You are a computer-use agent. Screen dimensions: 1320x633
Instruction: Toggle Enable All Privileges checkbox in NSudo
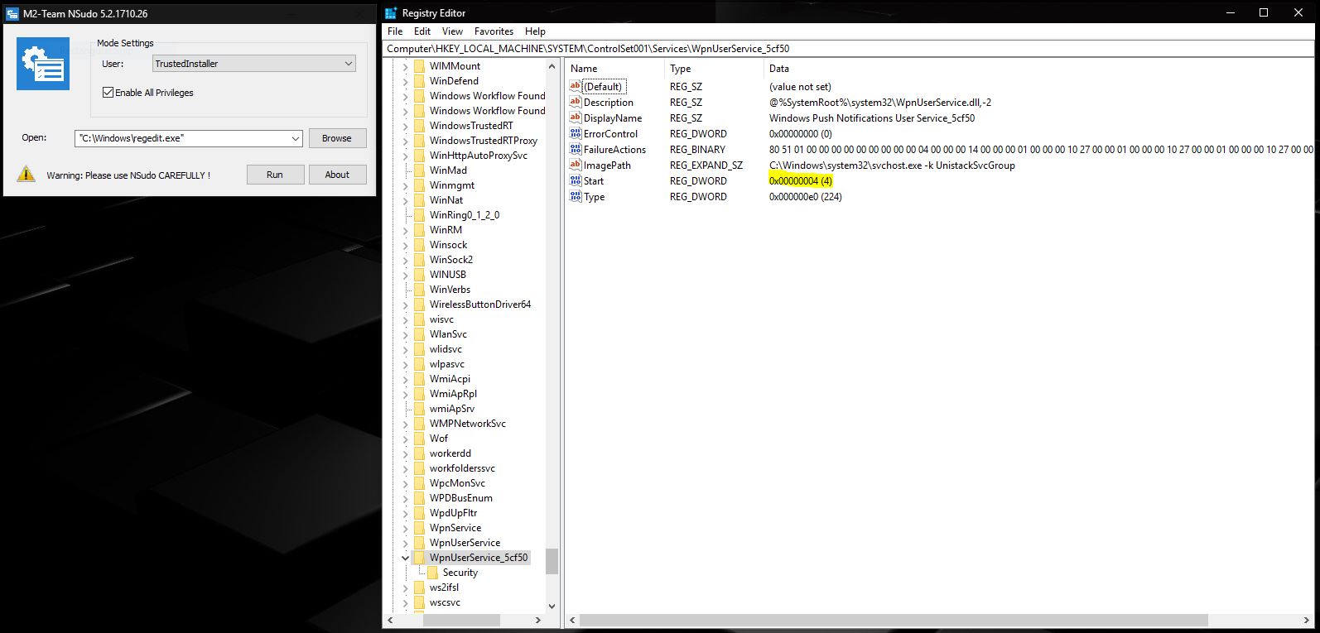tap(108, 93)
